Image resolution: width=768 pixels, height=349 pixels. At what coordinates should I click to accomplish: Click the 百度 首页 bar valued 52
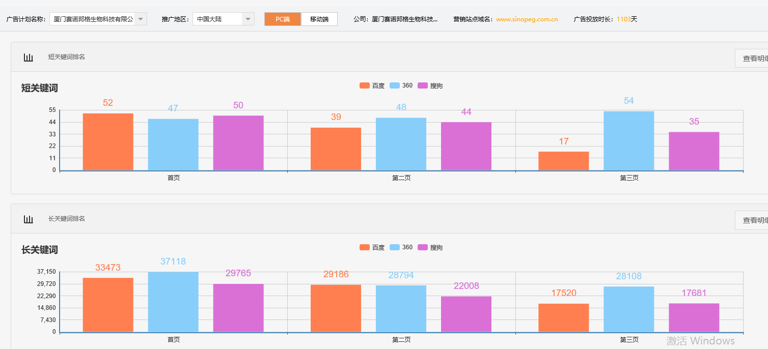(108, 142)
